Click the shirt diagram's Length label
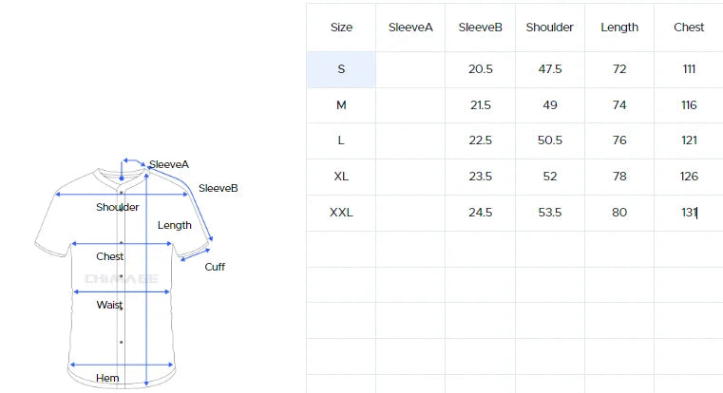 174,225
